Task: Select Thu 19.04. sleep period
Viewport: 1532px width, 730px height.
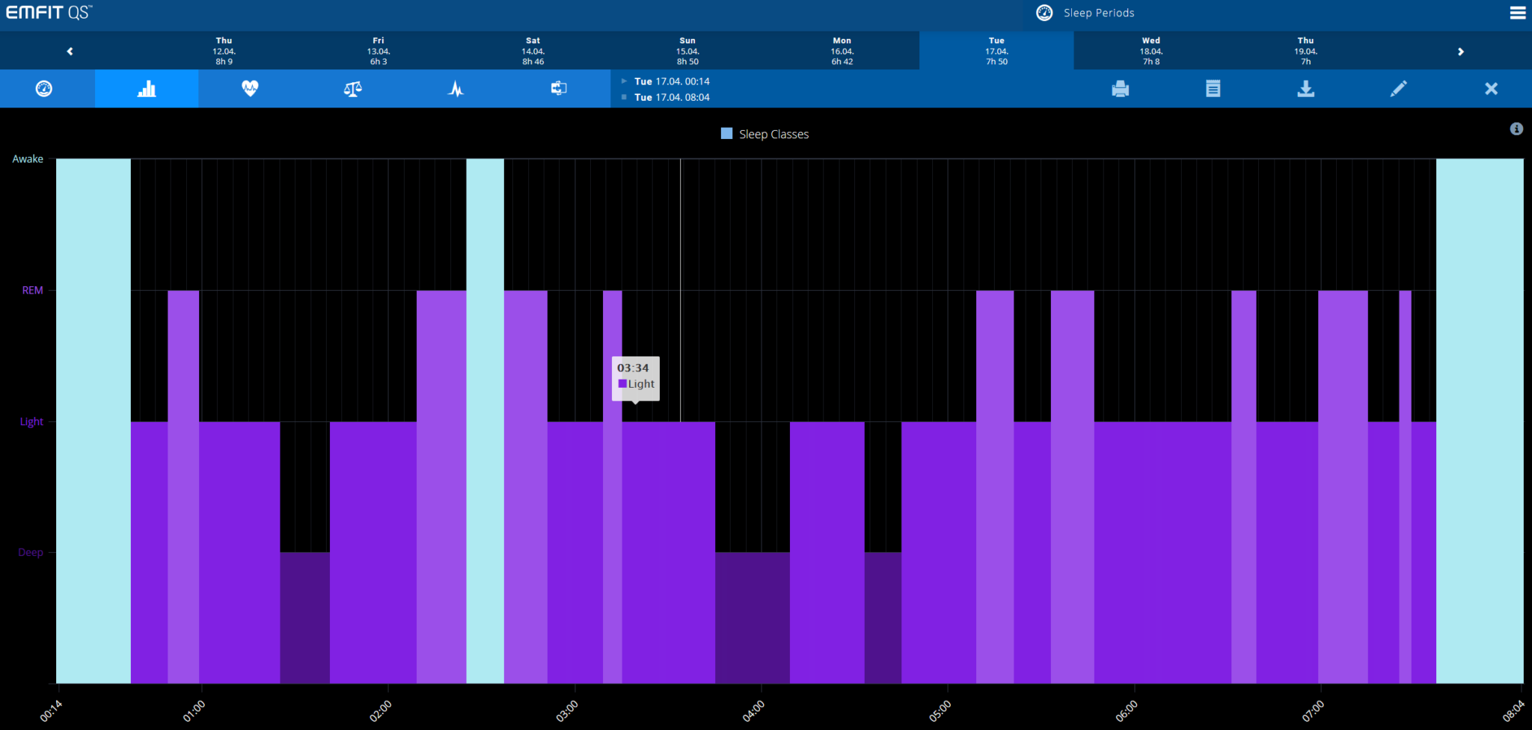Action: tap(1305, 51)
